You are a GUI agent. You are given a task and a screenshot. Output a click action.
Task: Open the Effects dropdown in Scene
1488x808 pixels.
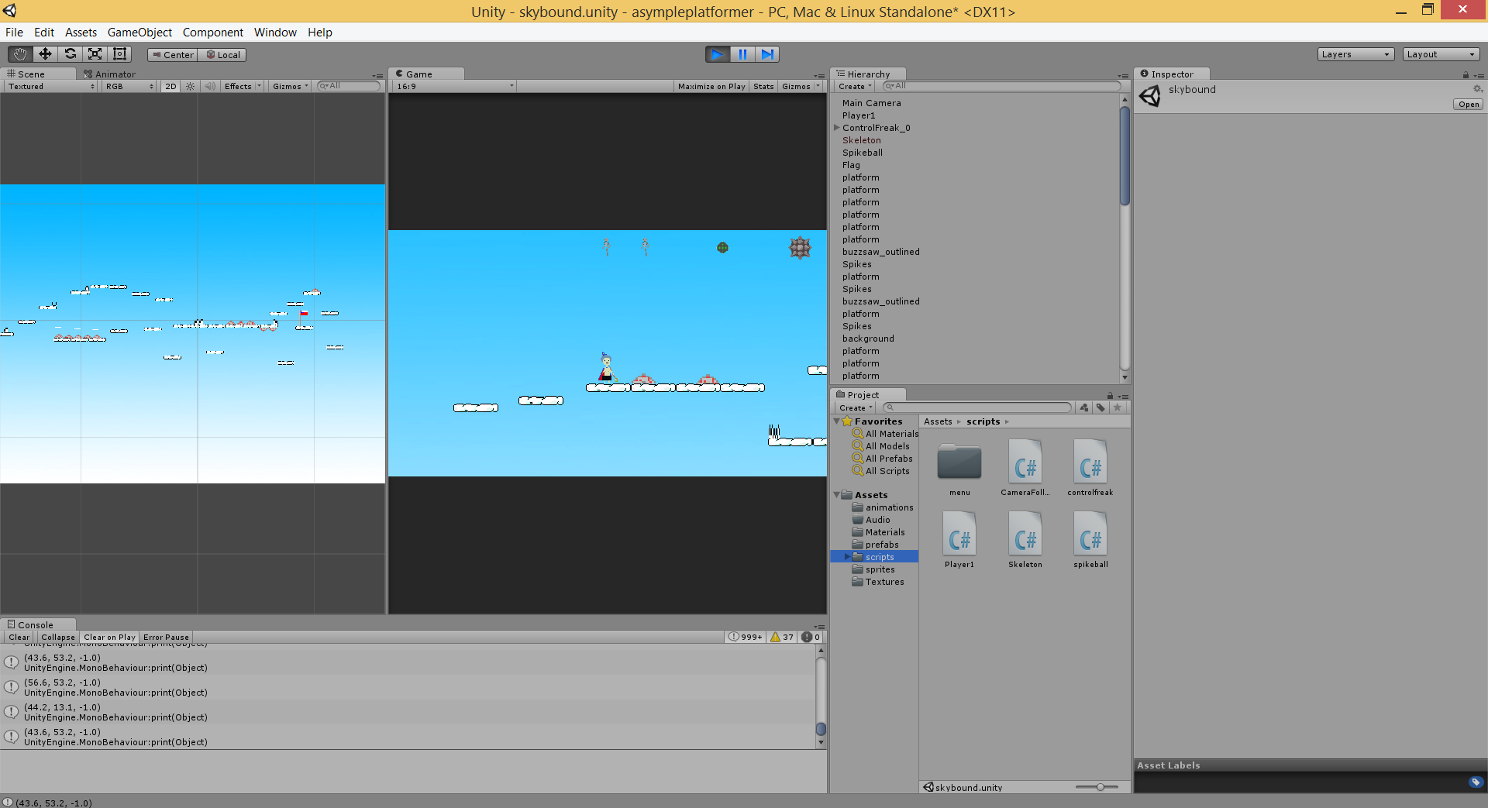(243, 87)
